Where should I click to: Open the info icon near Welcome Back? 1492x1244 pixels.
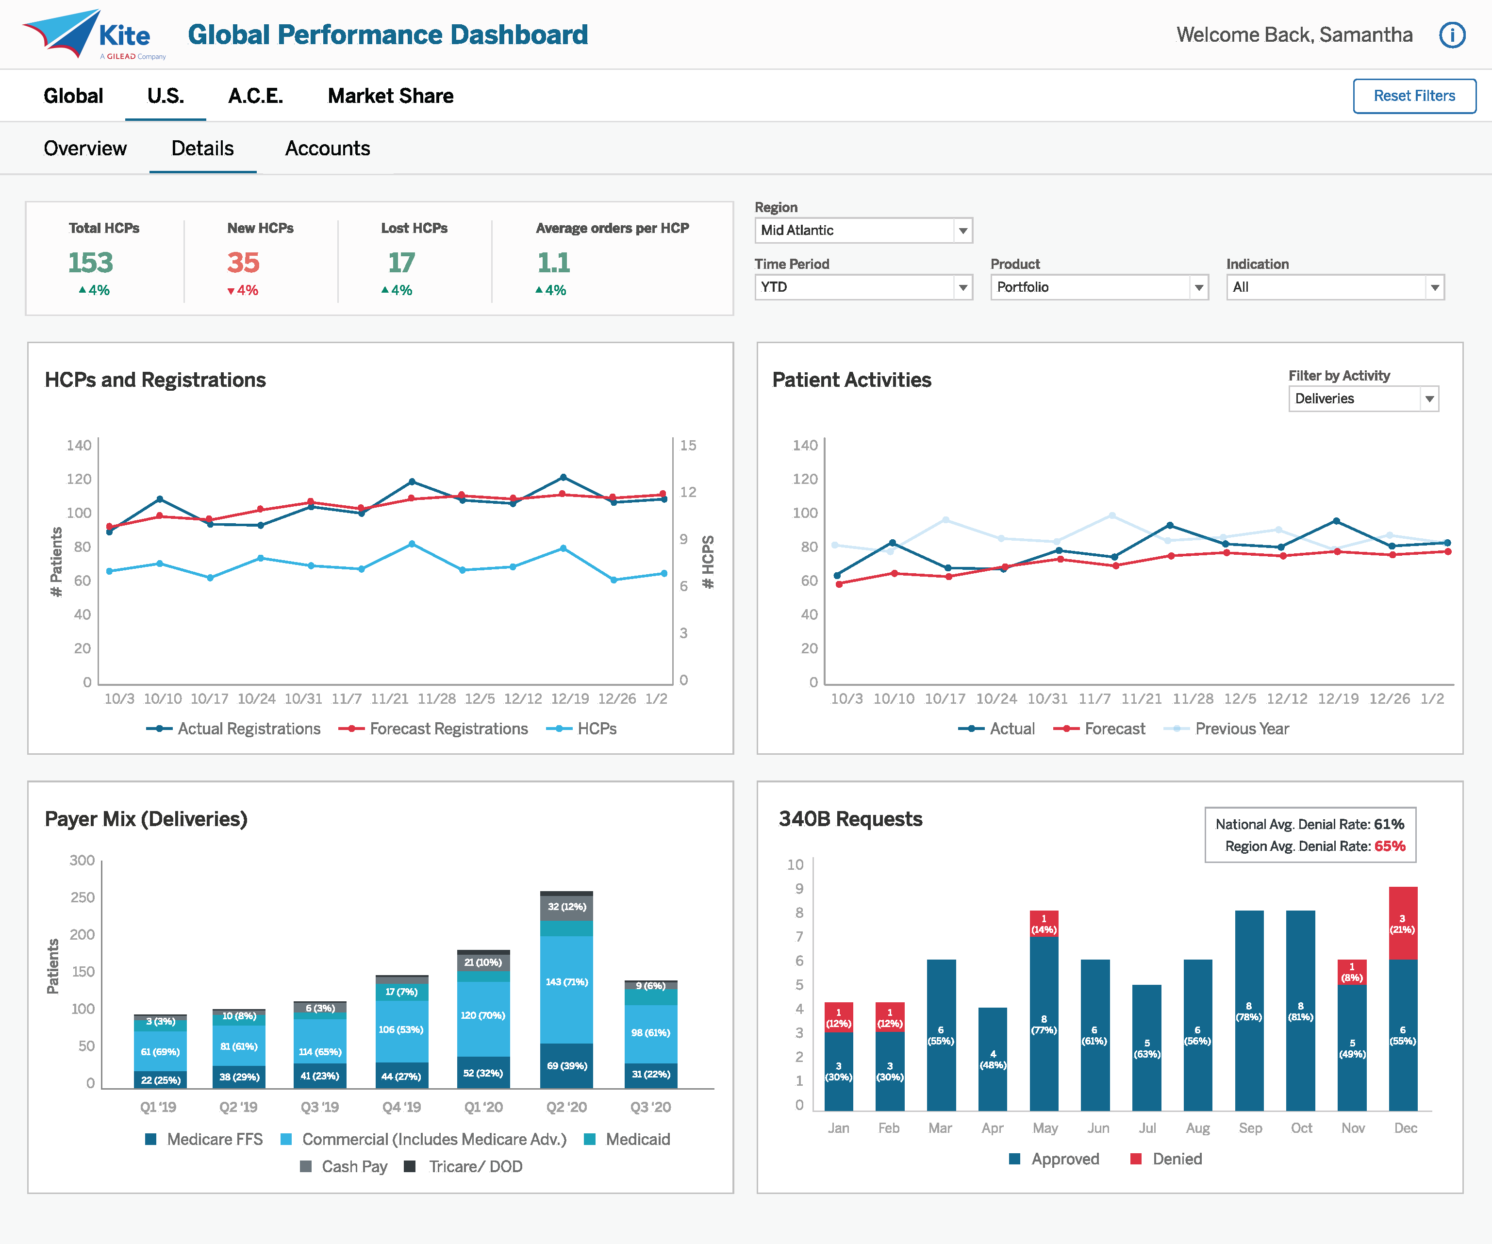[1452, 35]
